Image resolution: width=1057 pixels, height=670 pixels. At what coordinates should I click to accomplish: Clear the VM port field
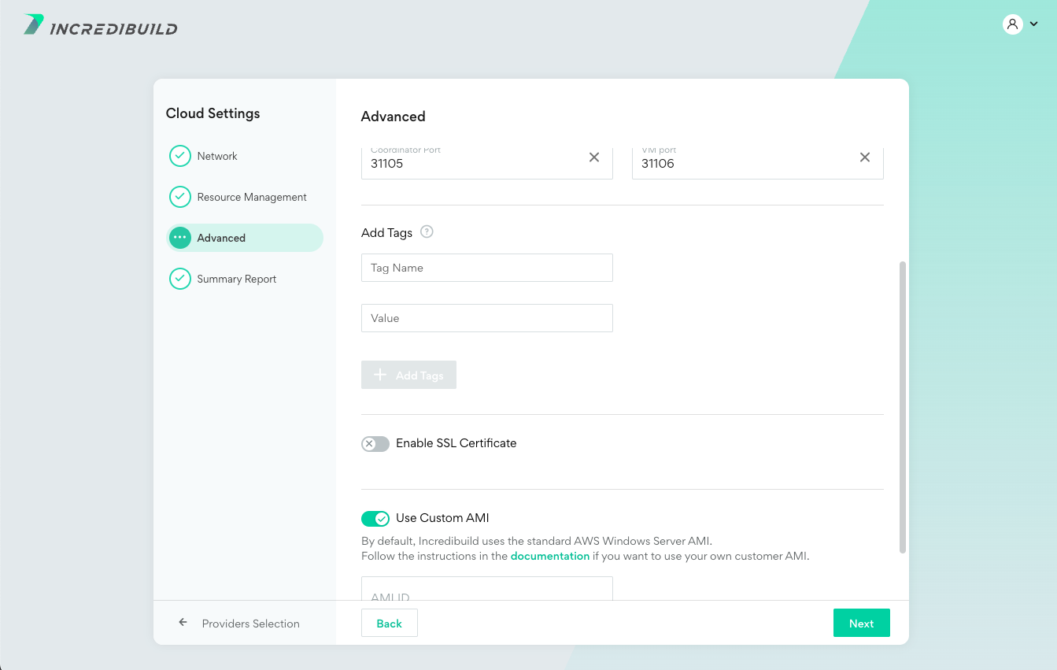tap(865, 157)
